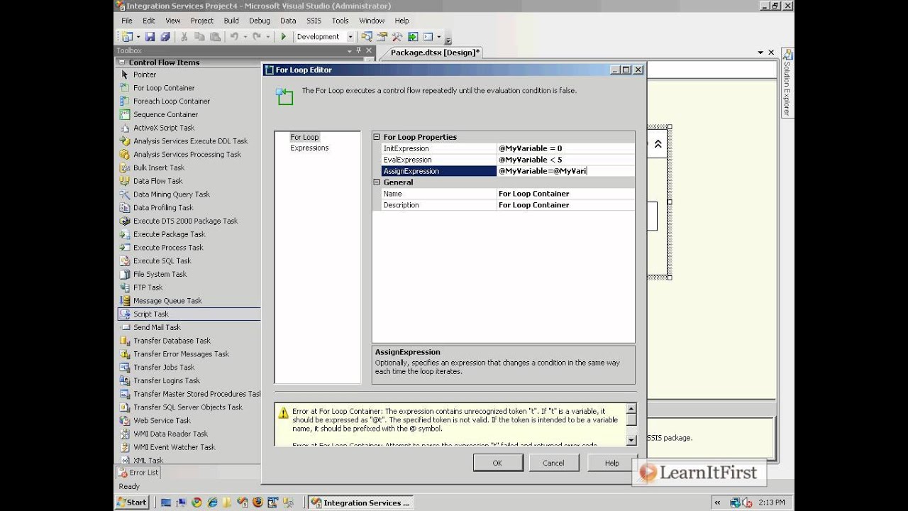Click the hammer and wrench Toolbox icon
The image size is (908, 511).
point(397,37)
